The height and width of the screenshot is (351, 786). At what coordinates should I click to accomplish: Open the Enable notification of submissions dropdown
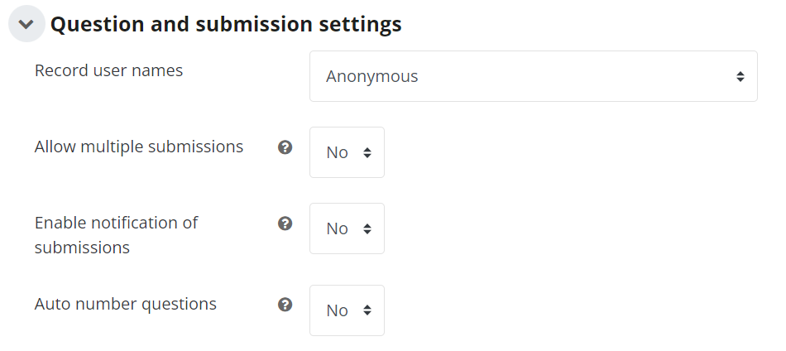pyautogui.click(x=347, y=228)
